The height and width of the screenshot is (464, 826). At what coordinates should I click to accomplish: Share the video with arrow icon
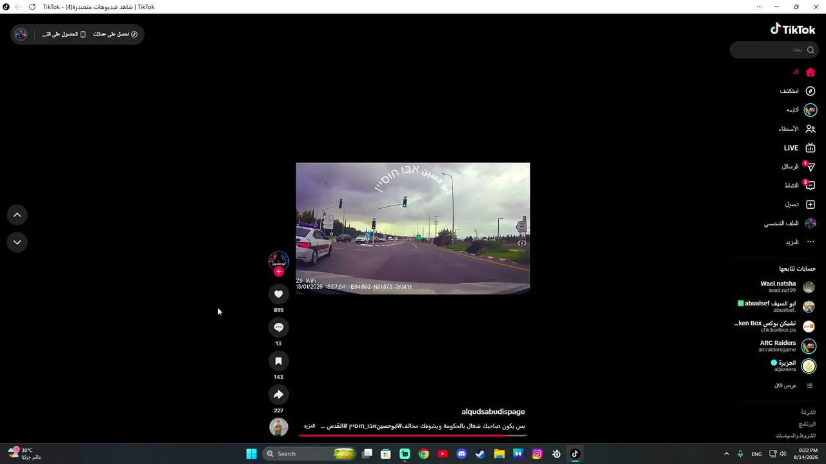tap(279, 394)
